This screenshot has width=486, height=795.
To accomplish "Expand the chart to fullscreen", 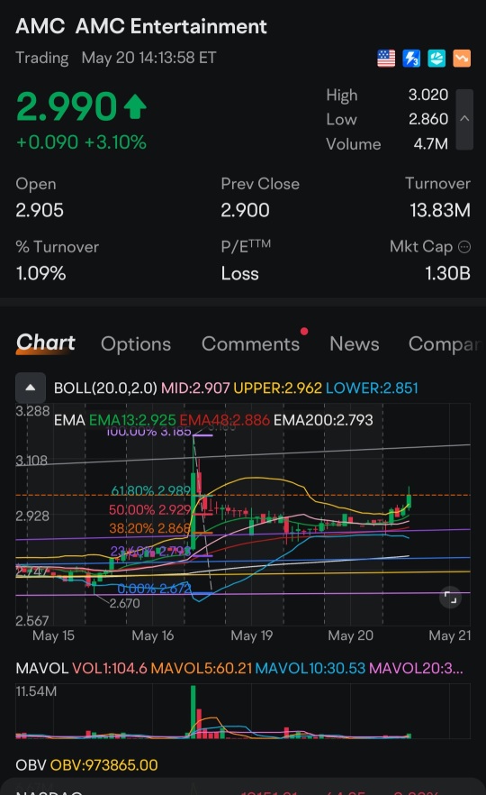I will (x=450, y=597).
